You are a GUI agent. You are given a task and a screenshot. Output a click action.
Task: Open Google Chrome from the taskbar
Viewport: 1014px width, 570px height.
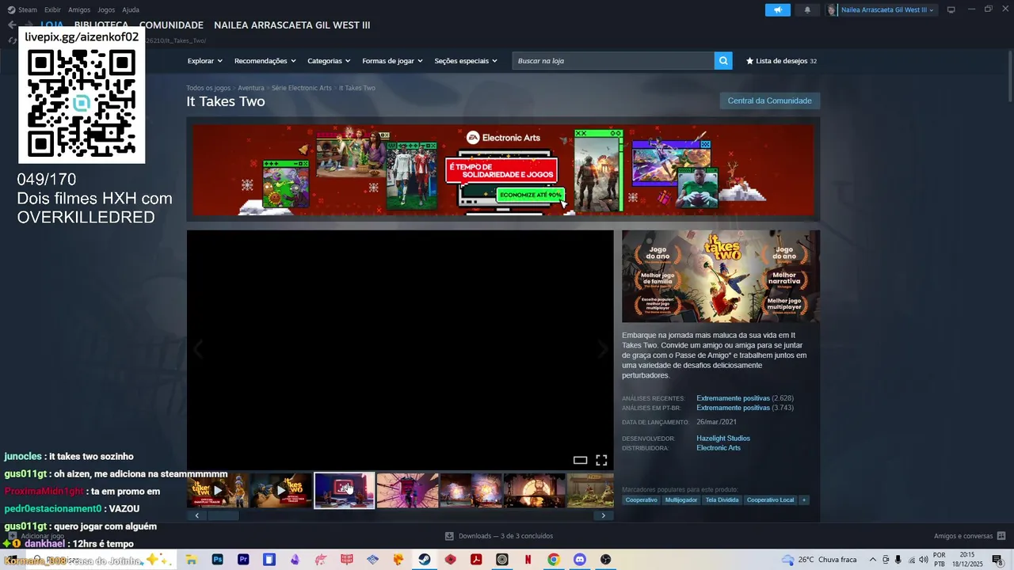coord(554,560)
